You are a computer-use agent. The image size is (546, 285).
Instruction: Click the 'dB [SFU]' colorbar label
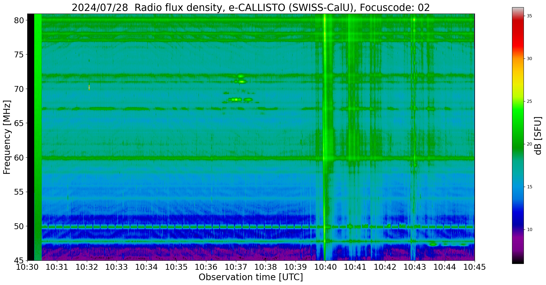pyautogui.click(x=538, y=136)
